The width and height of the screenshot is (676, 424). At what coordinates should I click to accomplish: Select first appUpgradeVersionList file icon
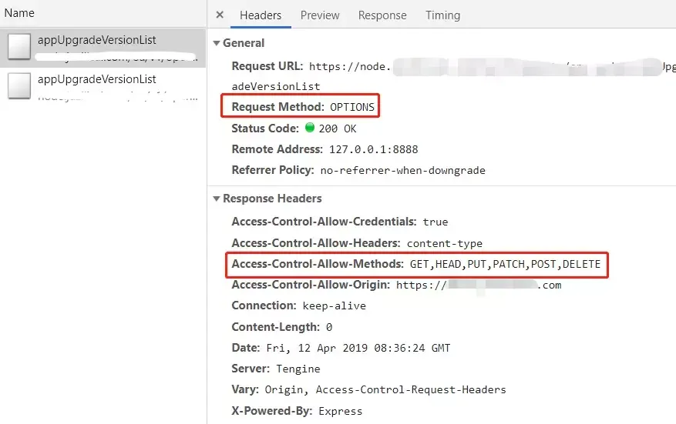pos(19,46)
